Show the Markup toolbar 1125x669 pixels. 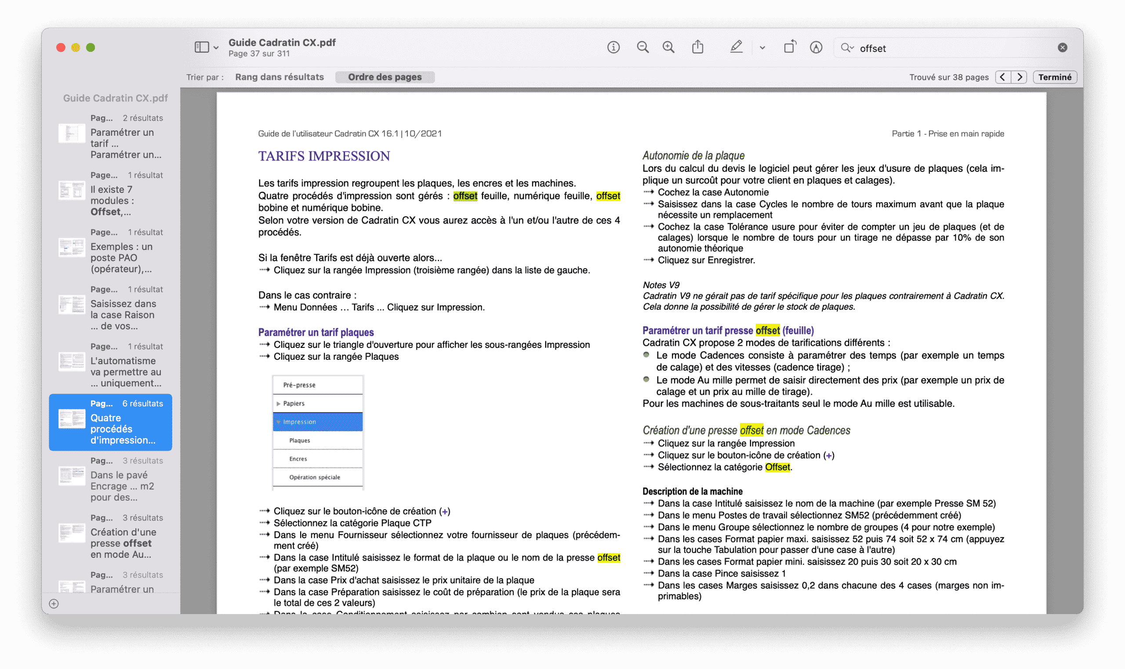tap(816, 47)
